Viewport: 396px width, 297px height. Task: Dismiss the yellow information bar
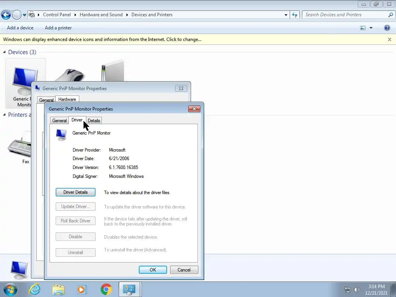[x=390, y=39]
